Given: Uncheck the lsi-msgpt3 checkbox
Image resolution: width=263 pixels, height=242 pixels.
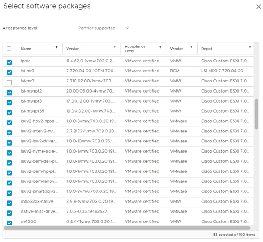Looking at the screenshot, I should [9, 103].
